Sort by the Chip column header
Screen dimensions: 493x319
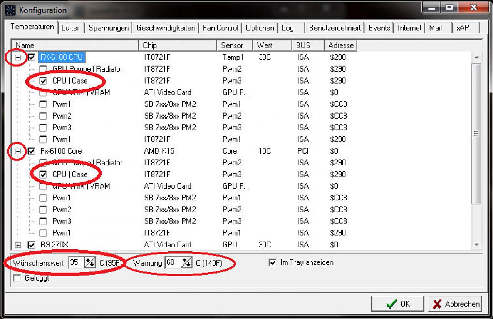(178, 45)
